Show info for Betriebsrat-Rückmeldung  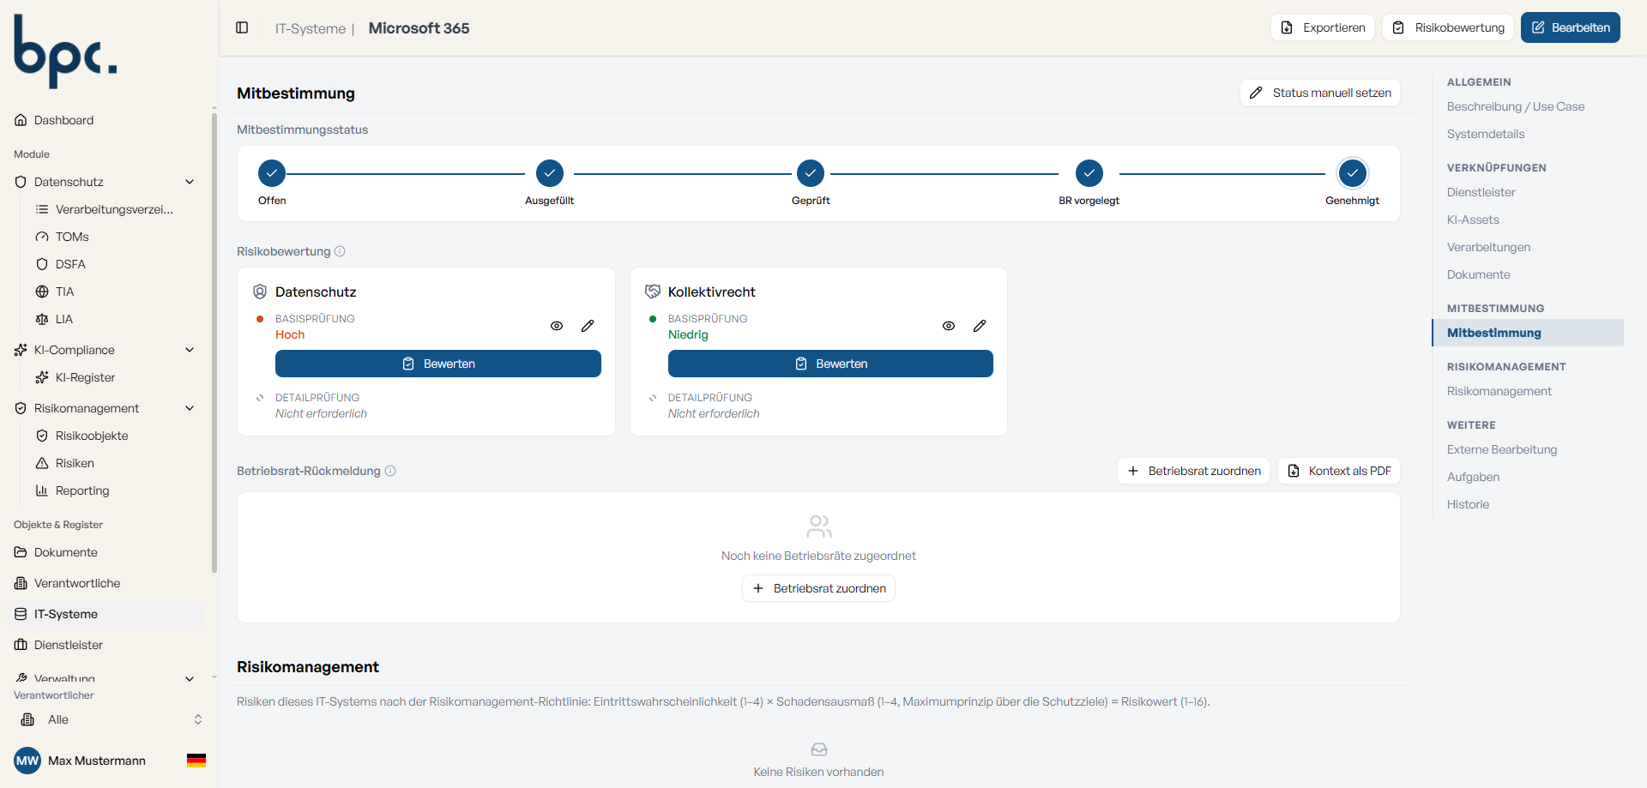click(x=390, y=471)
